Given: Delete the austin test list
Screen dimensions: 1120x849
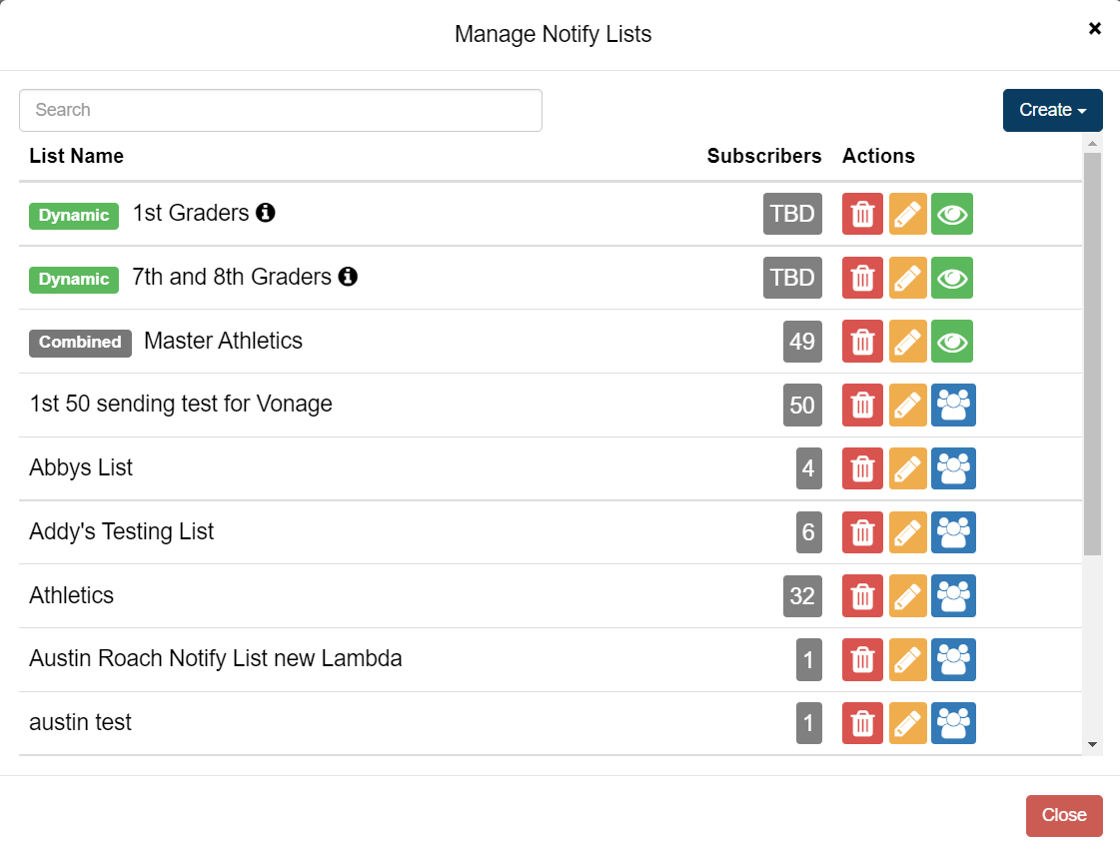Looking at the screenshot, I should [x=862, y=723].
